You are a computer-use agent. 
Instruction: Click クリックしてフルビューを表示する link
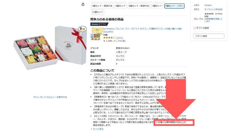pyautogui.click(x=50, y=97)
